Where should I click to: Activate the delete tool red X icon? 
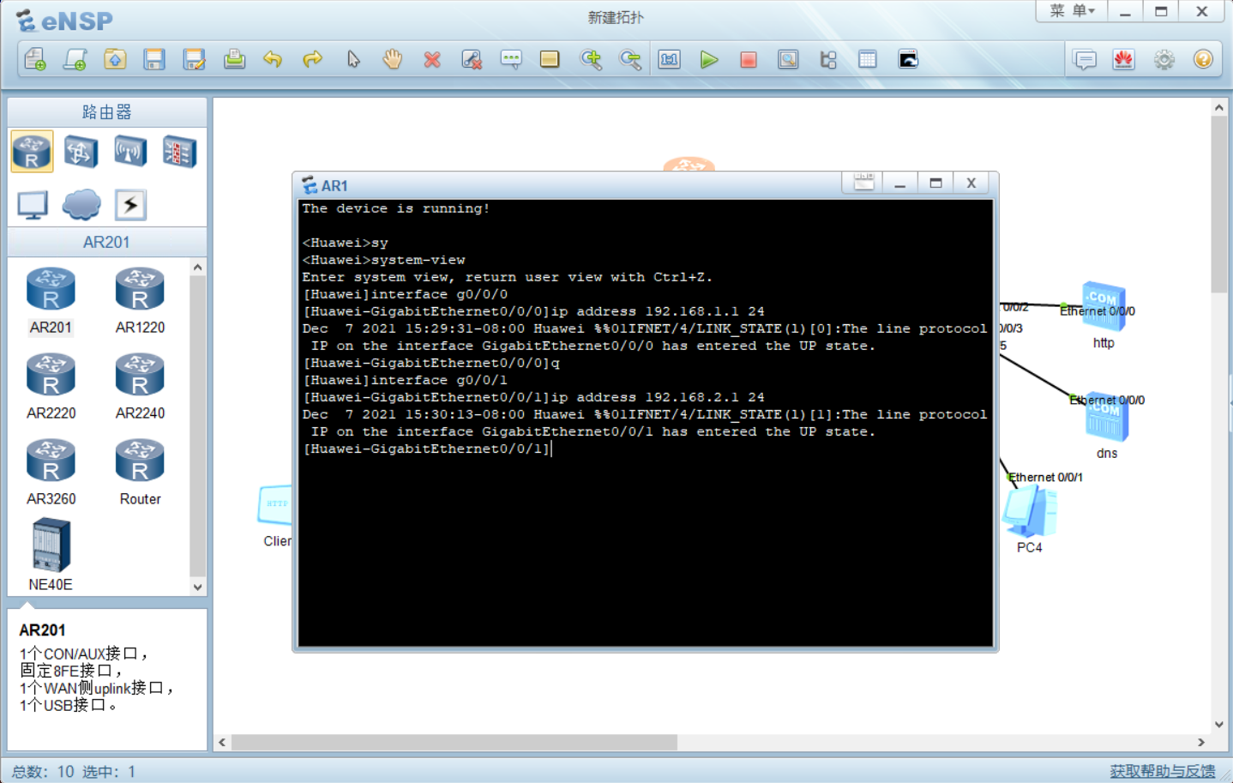point(432,59)
